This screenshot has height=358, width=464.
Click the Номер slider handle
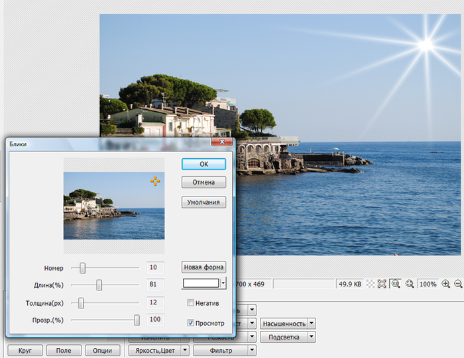[x=83, y=268]
